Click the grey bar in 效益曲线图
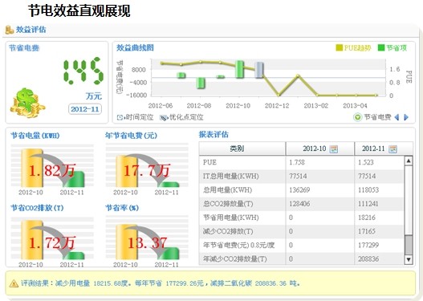 click(259, 70)
